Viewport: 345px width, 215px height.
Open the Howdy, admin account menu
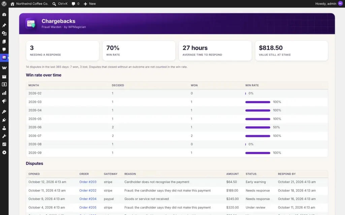click(x=326, y=4)
